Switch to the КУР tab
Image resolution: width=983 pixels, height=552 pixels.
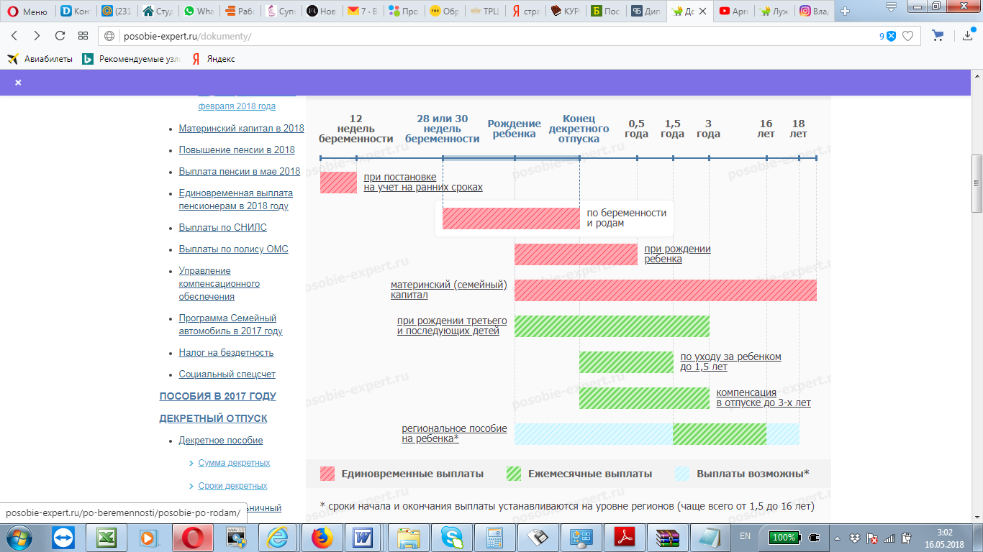566,11
